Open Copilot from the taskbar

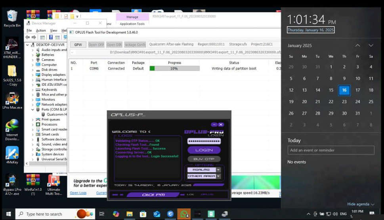116,214
